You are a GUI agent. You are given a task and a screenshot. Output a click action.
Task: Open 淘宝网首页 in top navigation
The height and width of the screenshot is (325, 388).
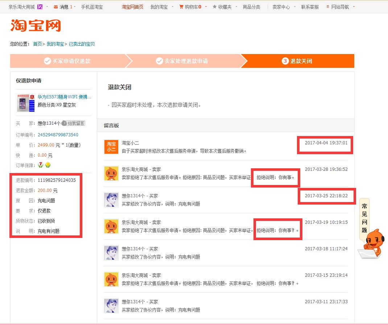click(x=132, y=7)
